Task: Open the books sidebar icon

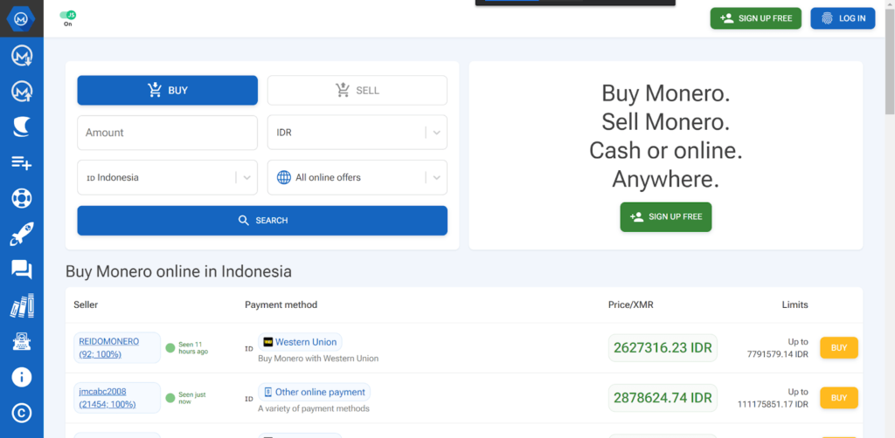Action: tap(22, 305)
